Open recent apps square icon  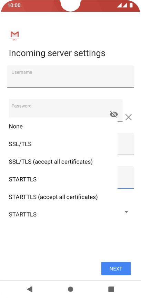pyautogui.click(x=111, y=289)
